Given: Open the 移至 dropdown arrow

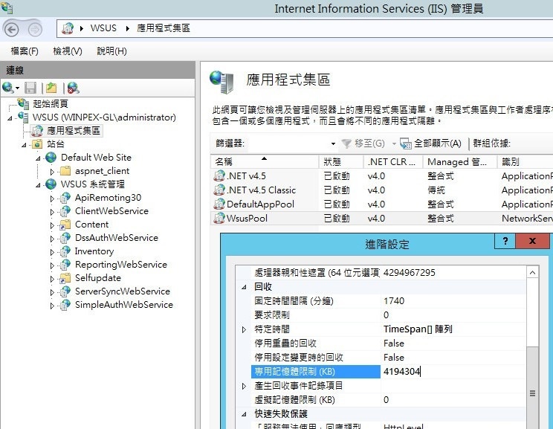Looking at the screenshot, I should coord(394,143).
